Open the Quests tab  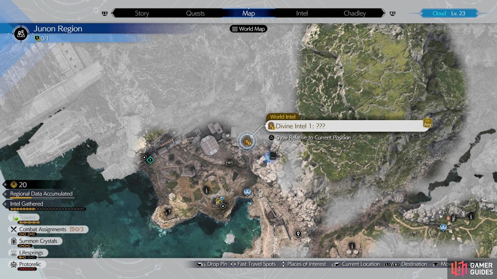(x=195, y=13)
